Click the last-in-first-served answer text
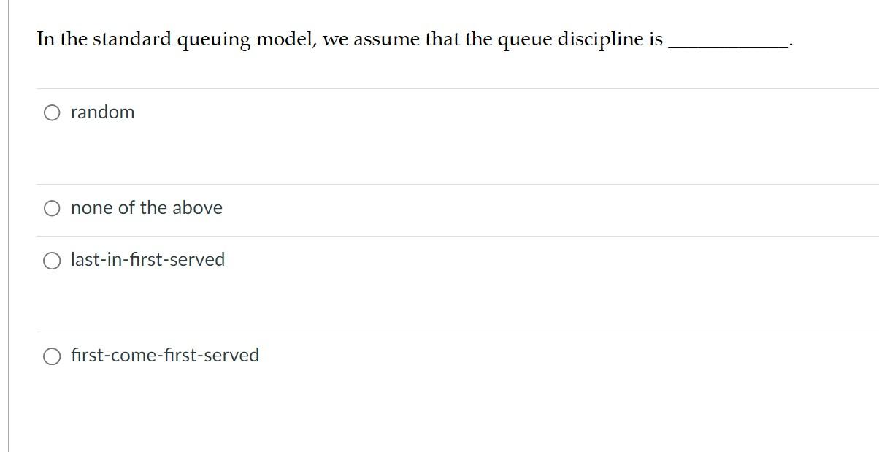This screenshot has height=452, width=879. point(147,259)
